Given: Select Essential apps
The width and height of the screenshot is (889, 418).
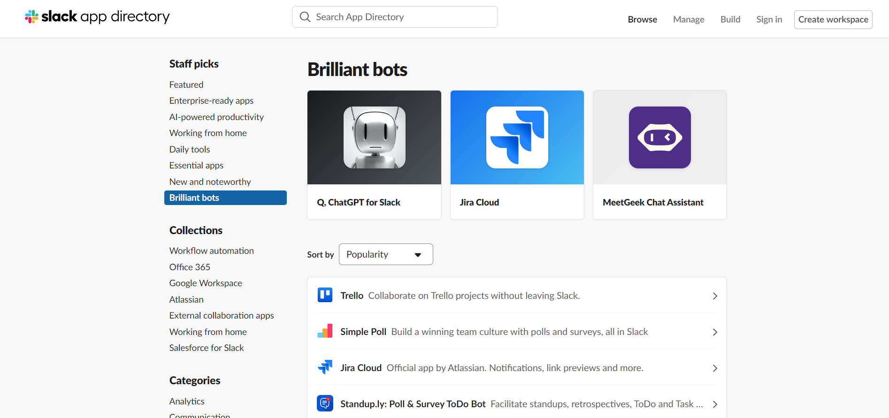Looking at the screenshot, I should pyautogui.click(x=196, y=165).
